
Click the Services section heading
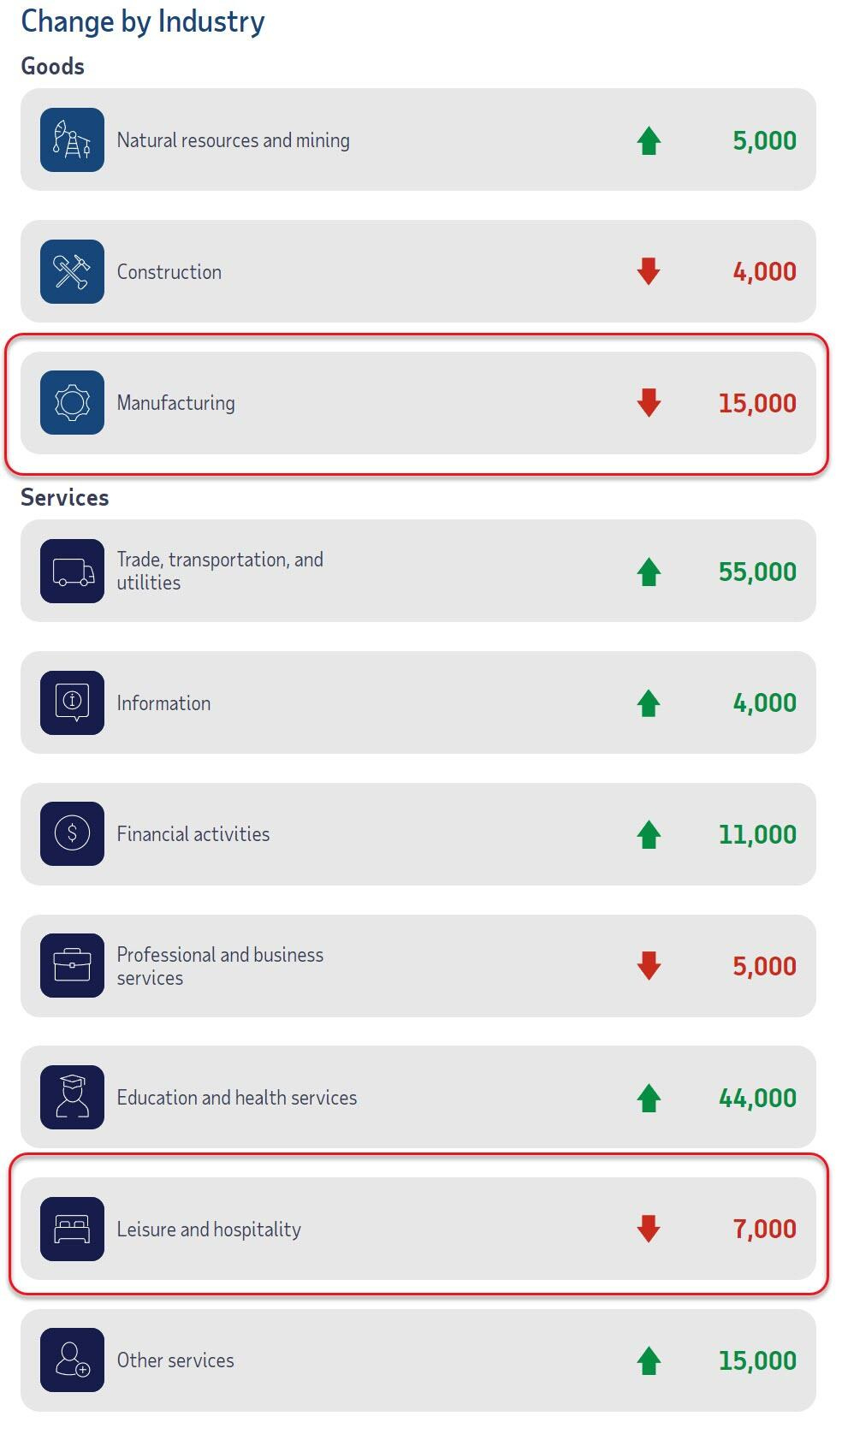65,497
